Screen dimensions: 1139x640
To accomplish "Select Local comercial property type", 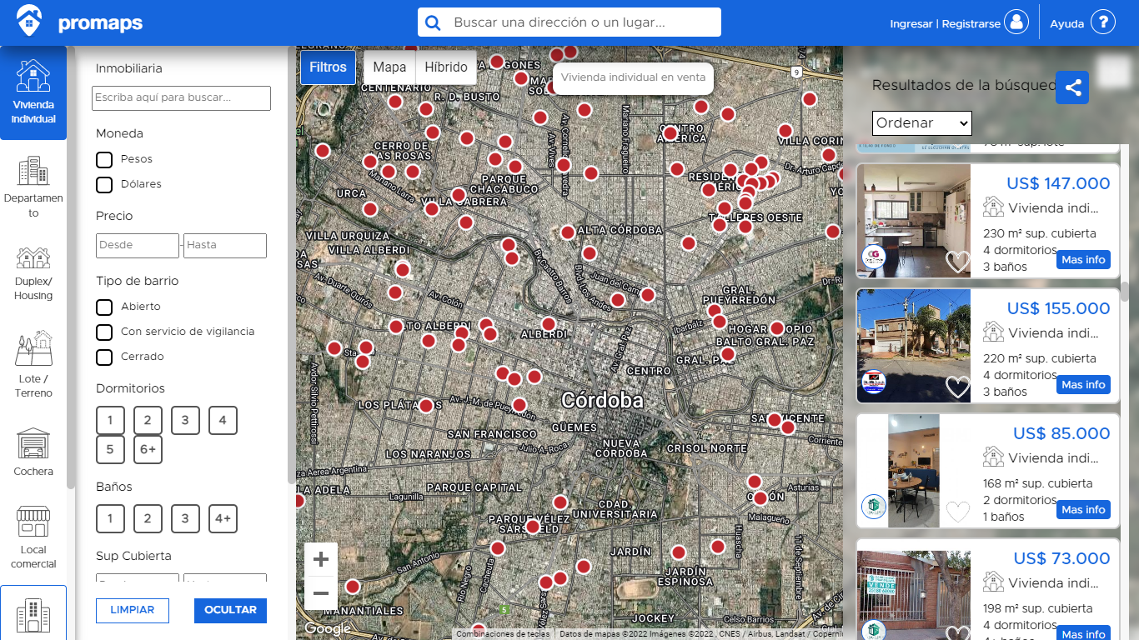I will pos(33,537).
